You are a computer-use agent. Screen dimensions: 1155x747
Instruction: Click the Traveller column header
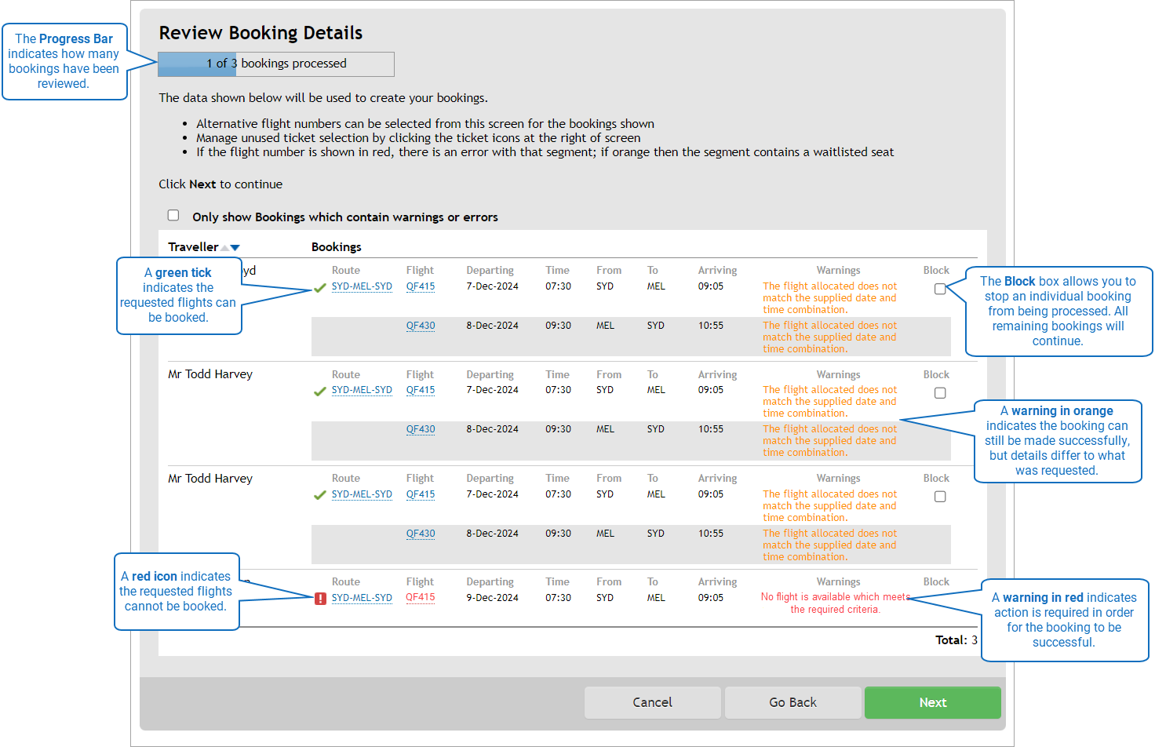click(x=191, y=246)
